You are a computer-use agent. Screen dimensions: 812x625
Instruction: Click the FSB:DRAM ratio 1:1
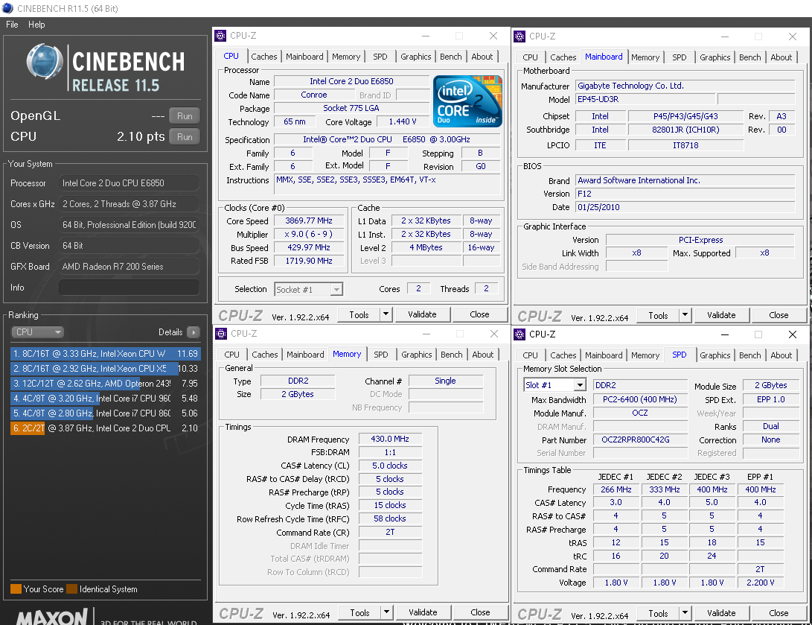pos(390,452)
